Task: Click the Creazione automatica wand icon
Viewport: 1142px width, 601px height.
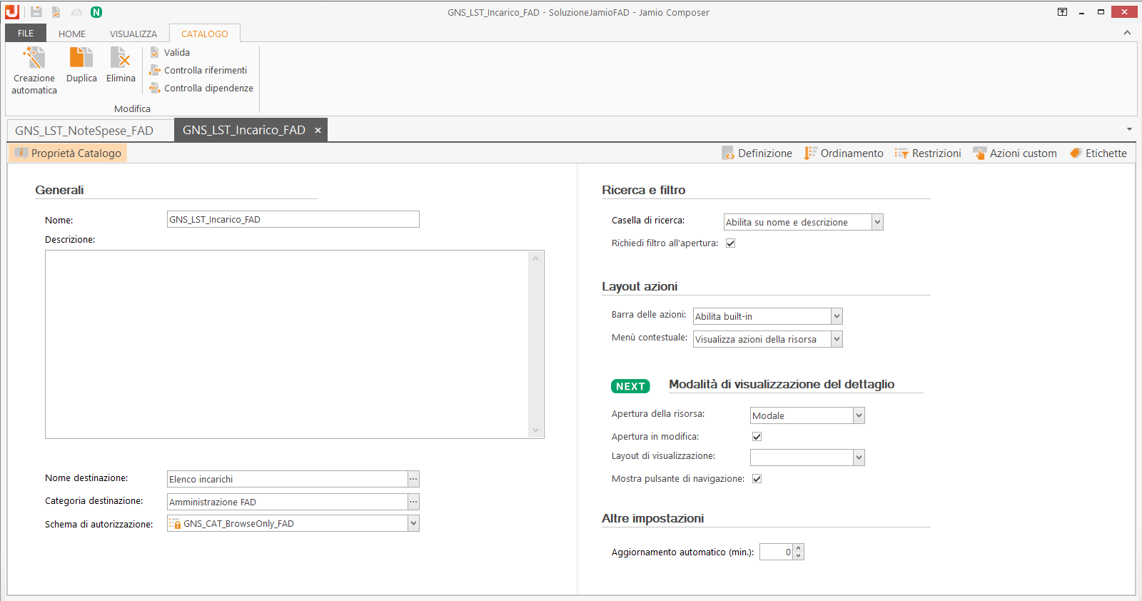Action: point(34,58)
